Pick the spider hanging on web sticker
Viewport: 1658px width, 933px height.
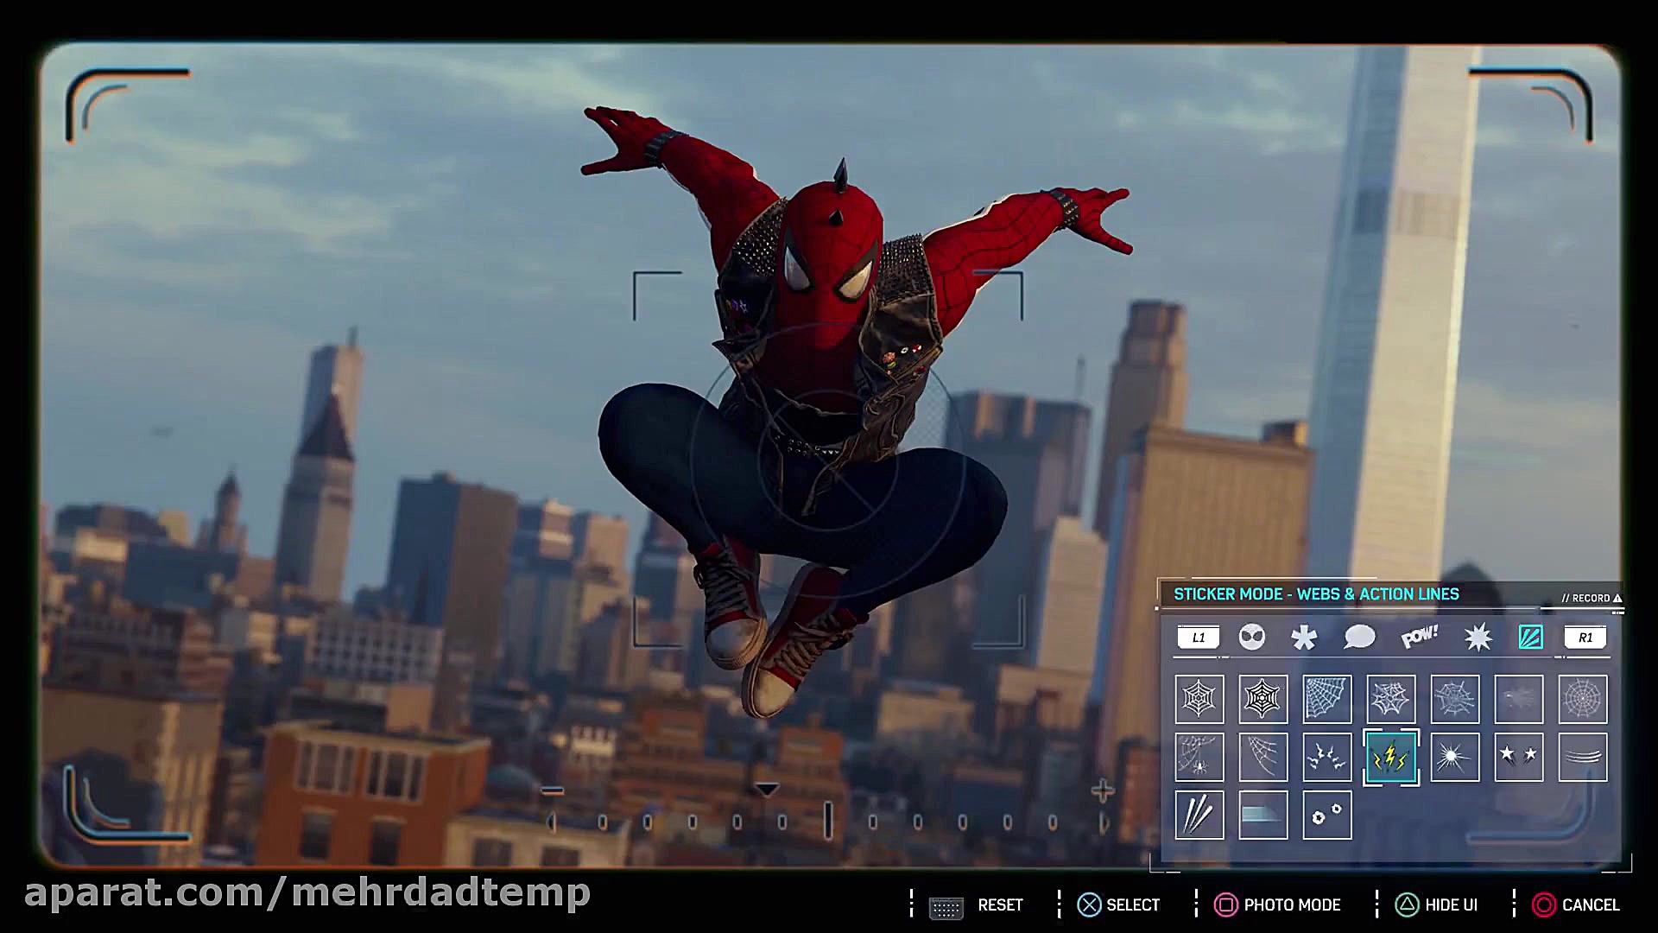point(1199,758)
